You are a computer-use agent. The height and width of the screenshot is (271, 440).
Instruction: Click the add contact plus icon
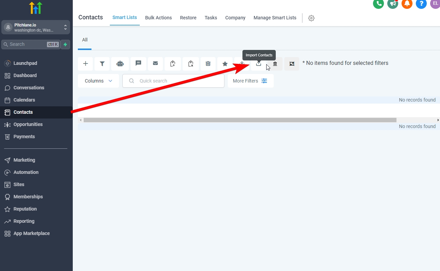[x=85, y=64]
